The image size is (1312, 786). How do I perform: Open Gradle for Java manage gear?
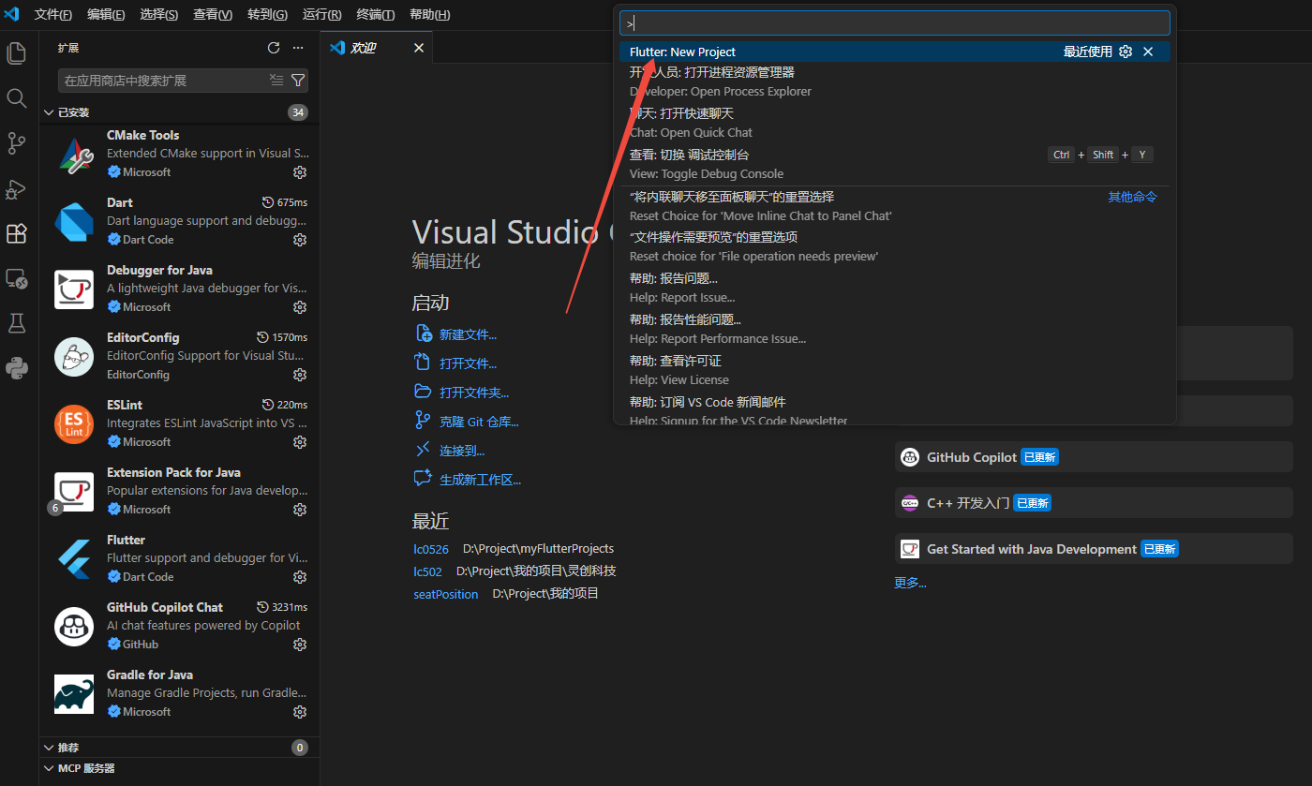point(300,712)
